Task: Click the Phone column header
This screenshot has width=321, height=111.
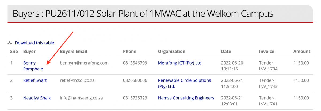Action: point(129,52)
